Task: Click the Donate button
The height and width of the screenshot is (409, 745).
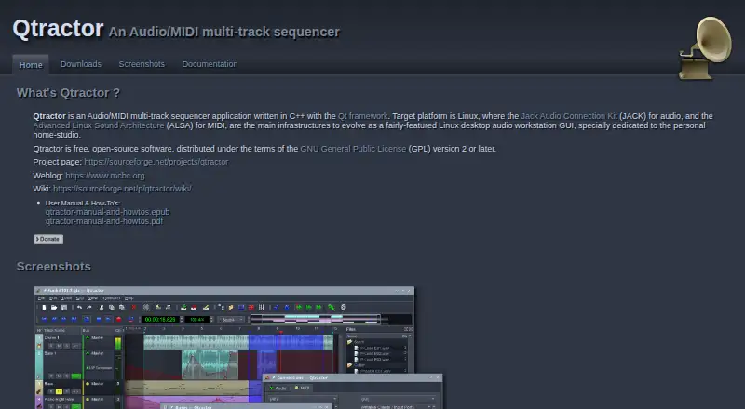Action: (48, 239)
